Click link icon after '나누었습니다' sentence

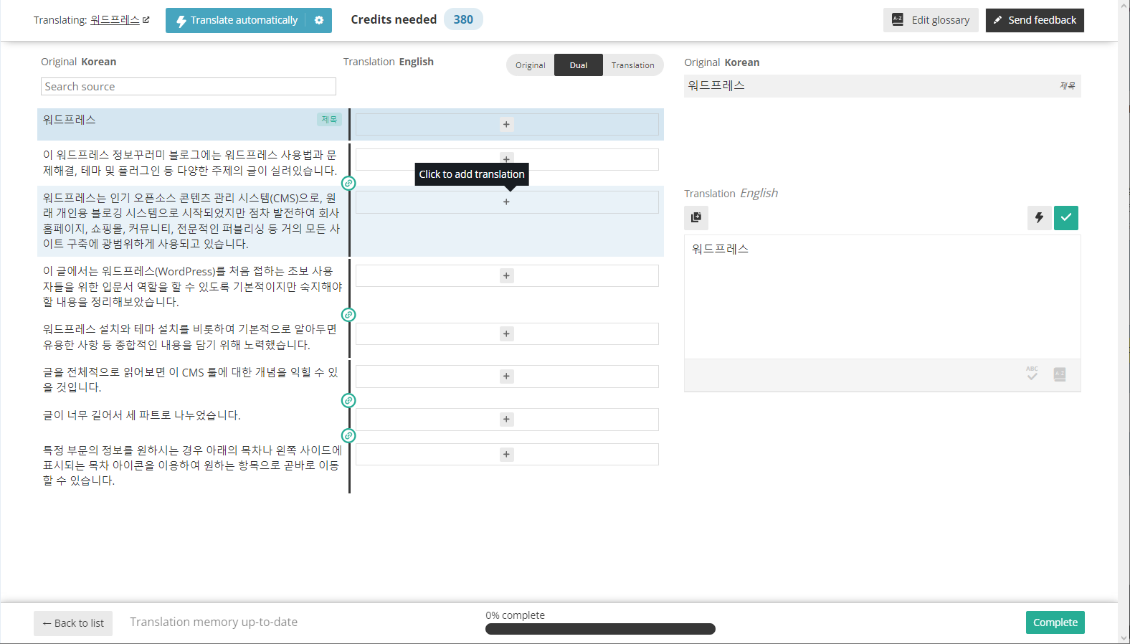[348, 435]
